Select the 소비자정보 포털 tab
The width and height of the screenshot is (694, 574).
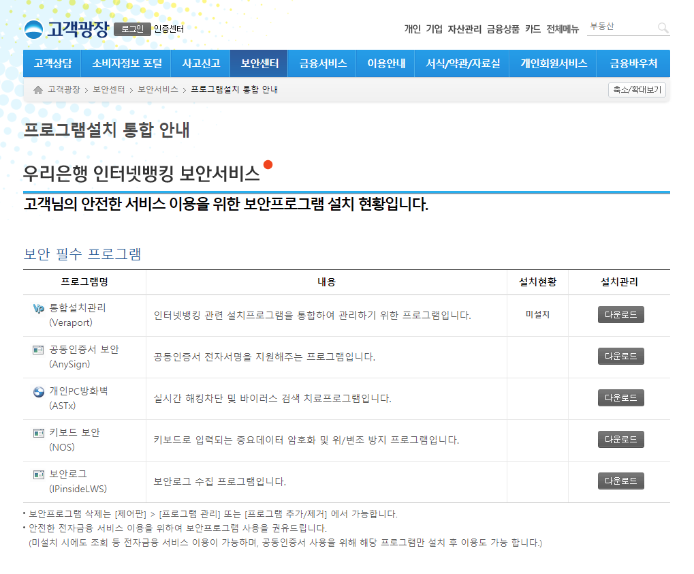pos(127,63)
